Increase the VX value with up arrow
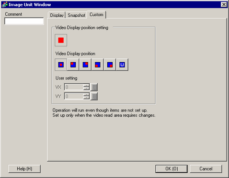Screen dimensions: 229x178 [86, 85]
